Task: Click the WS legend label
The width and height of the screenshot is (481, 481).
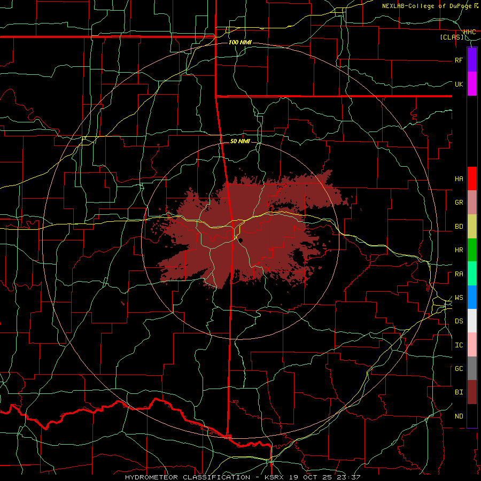Action: 459,298
